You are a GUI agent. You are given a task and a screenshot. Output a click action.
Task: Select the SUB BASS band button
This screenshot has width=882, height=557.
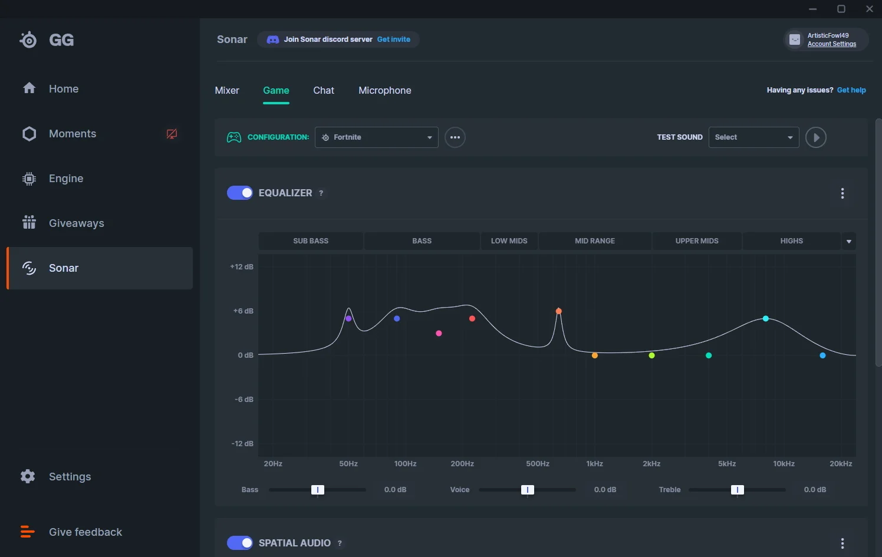[x=311, y=241]
